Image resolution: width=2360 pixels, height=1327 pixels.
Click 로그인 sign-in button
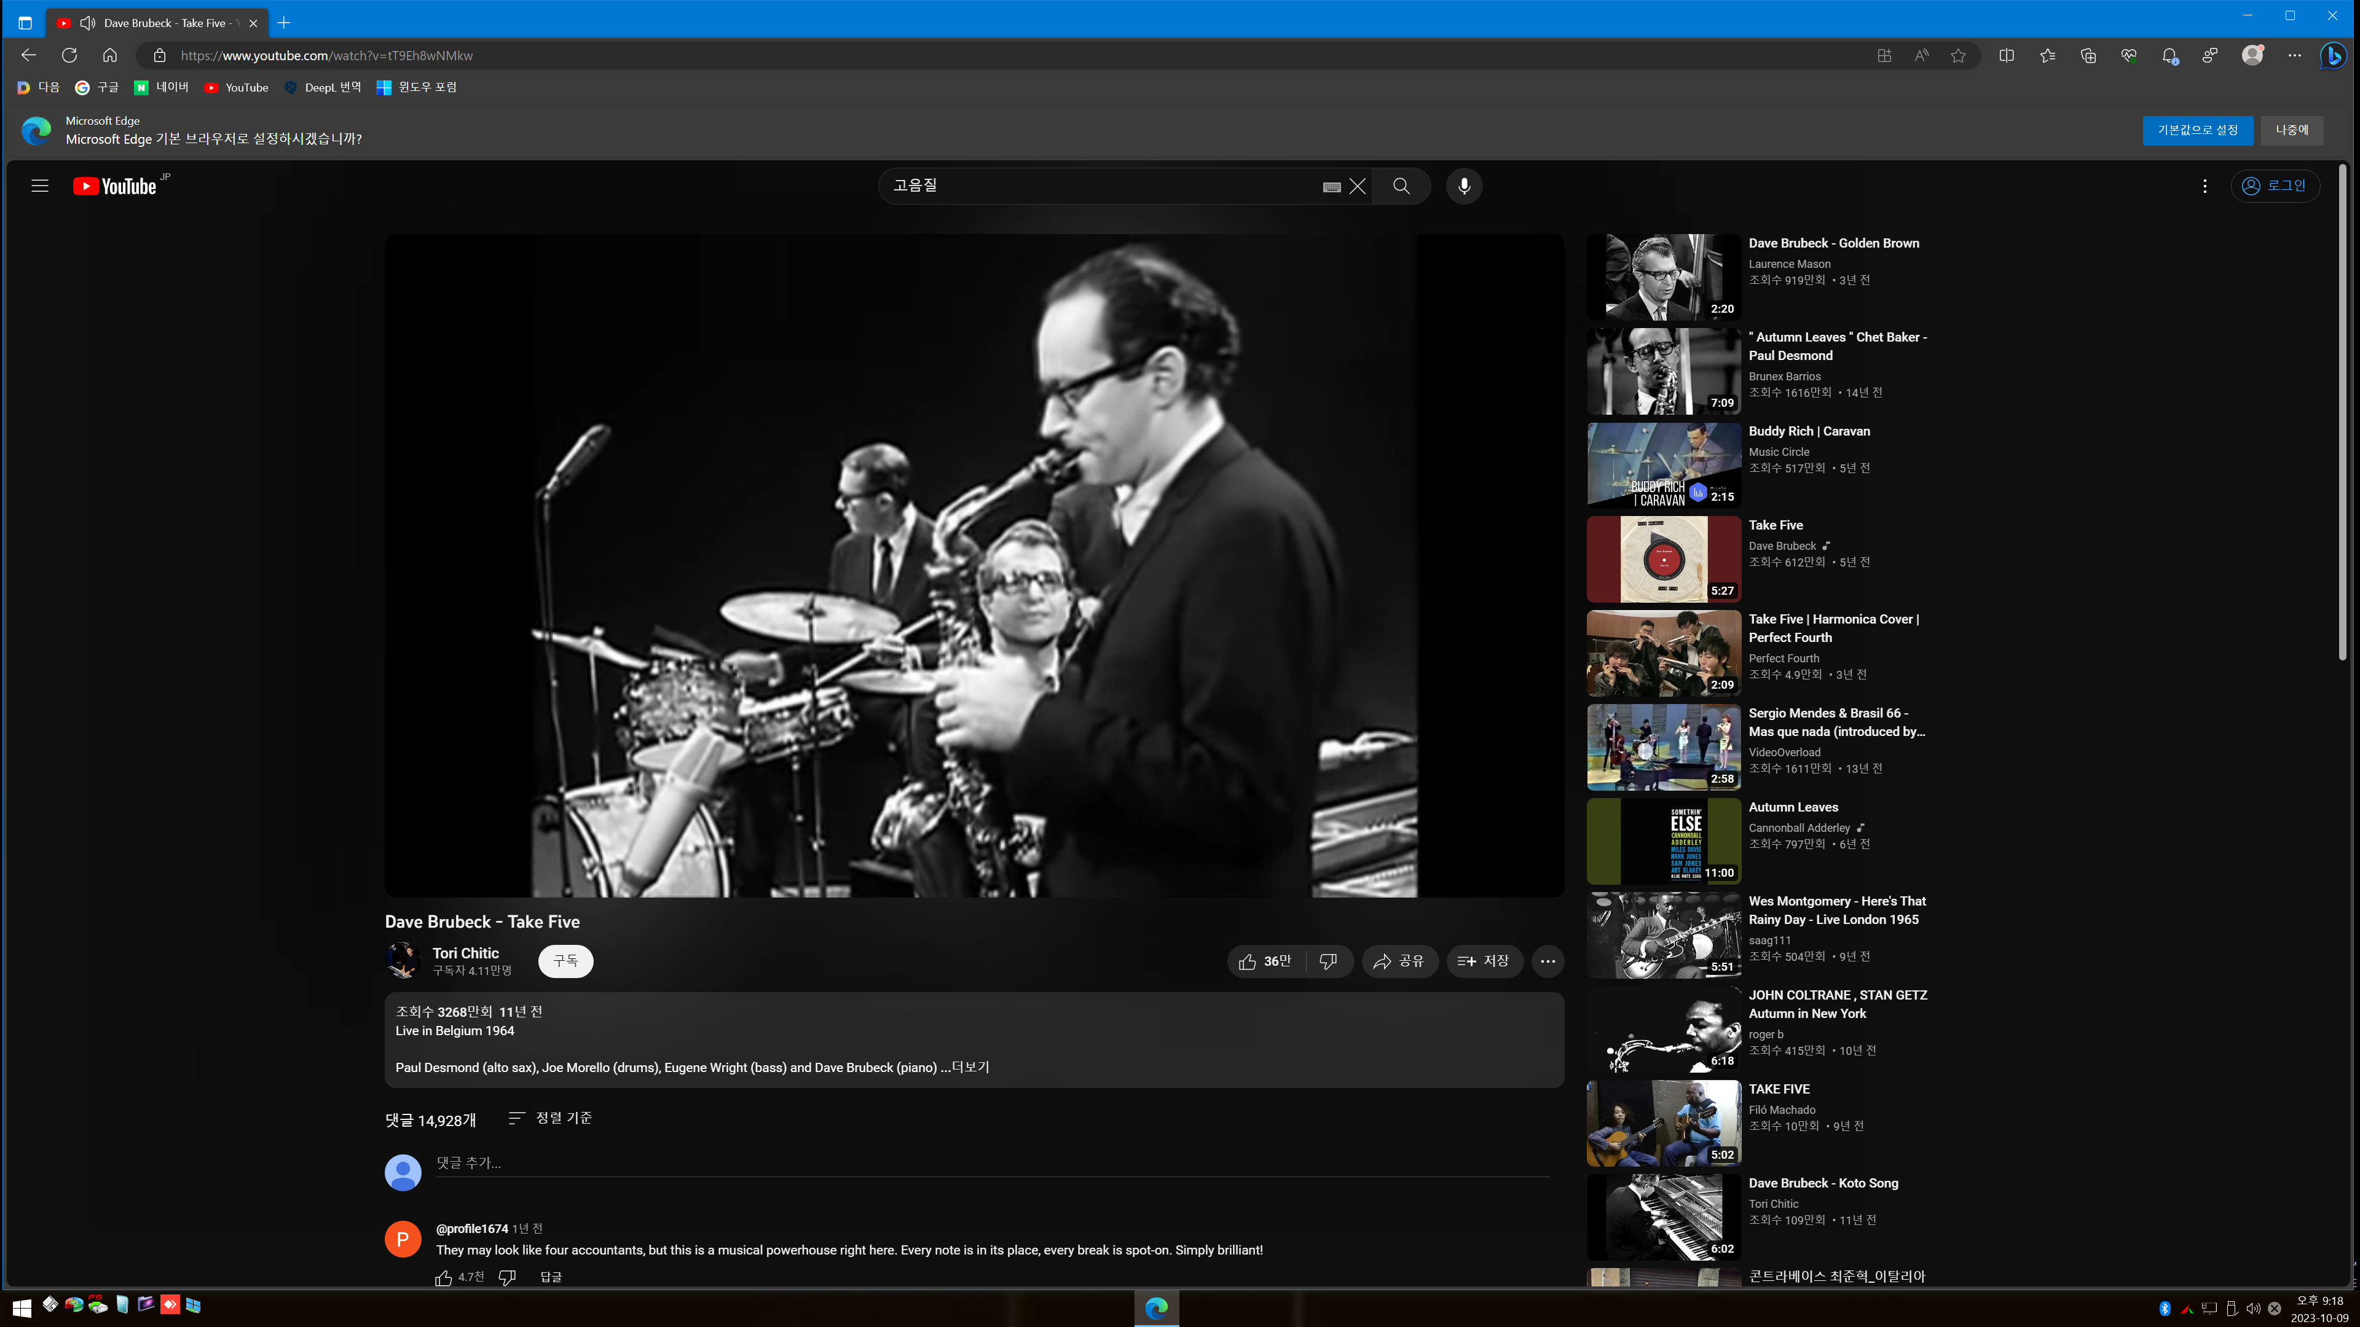2274,186
